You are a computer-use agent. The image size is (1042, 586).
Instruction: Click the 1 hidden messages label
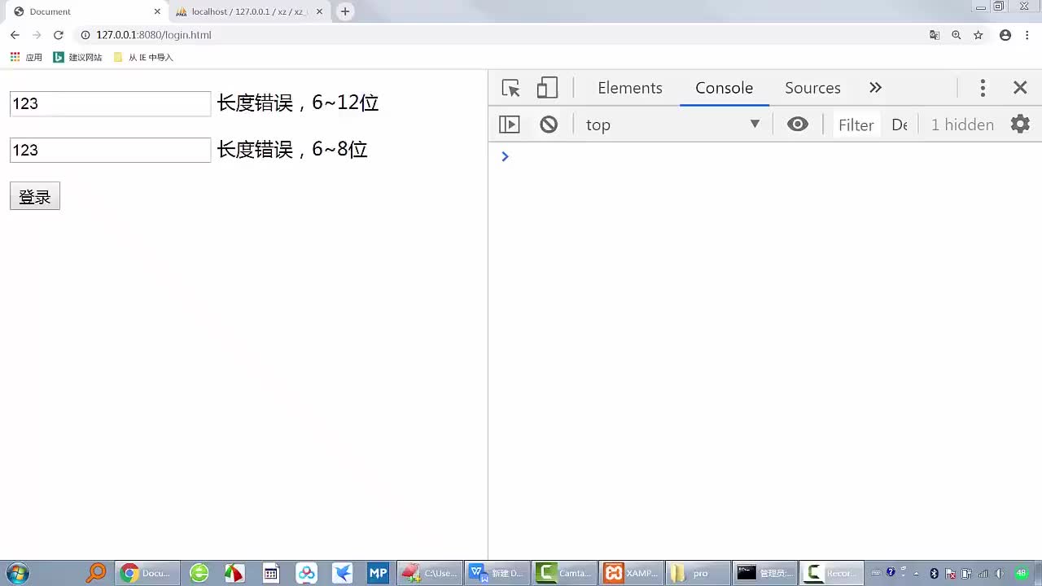tap(962, 125)
